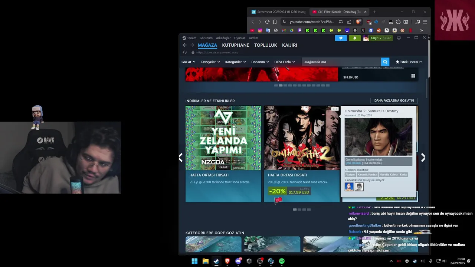Open Spotify from the taskbar
This screenshot has height=267, width=475.
[282, 261]
